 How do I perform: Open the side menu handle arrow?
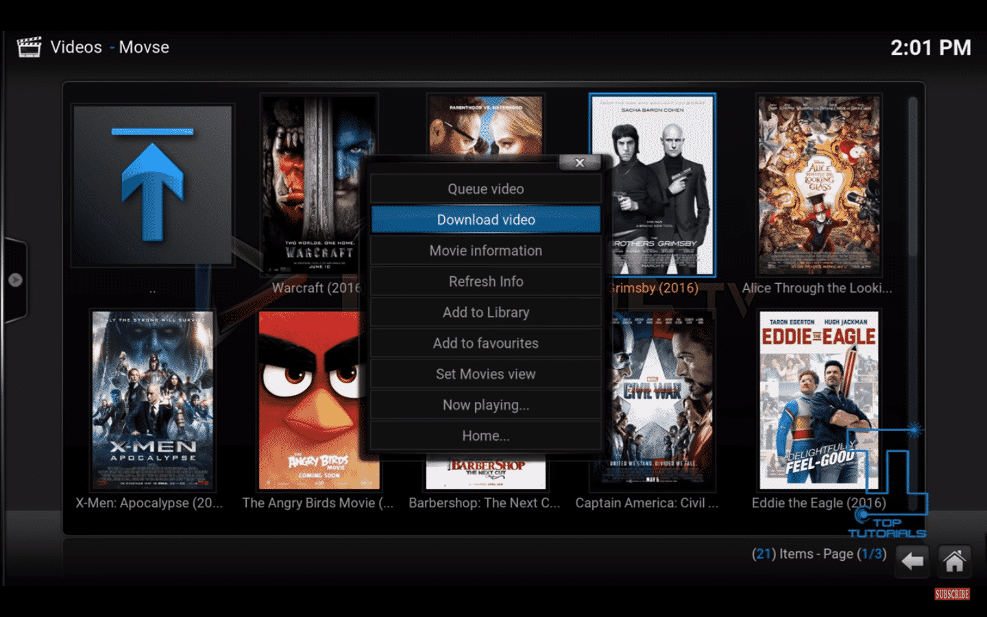coord(15,280)
